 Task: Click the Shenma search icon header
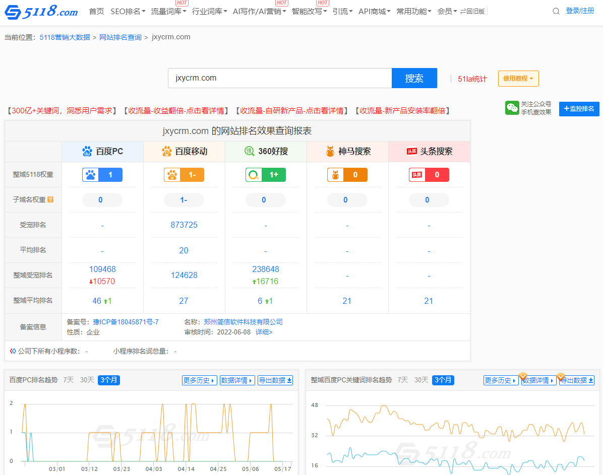pos(330,152)
